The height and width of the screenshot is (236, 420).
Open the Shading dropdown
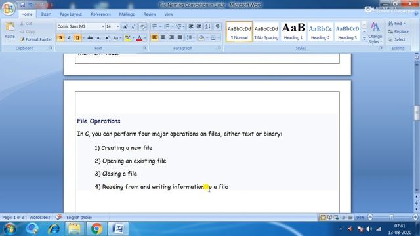pos(207,38)
